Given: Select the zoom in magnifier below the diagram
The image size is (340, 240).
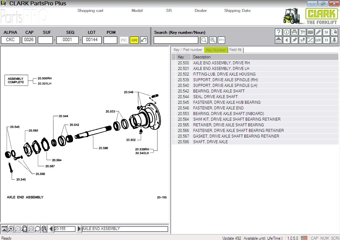Looking at the screenshot, I should (10, 229).
